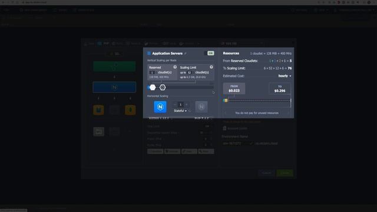
Task: Open the hourly estimated cost dropdown
Action: (x=285, y=76)
